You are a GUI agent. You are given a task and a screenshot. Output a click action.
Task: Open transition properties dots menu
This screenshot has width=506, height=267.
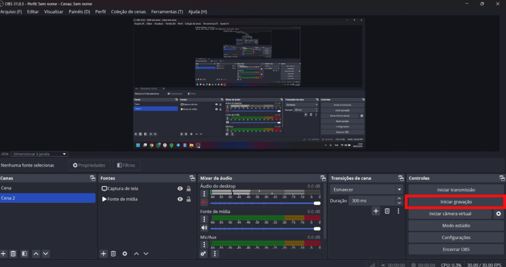[x=398, y=211]
